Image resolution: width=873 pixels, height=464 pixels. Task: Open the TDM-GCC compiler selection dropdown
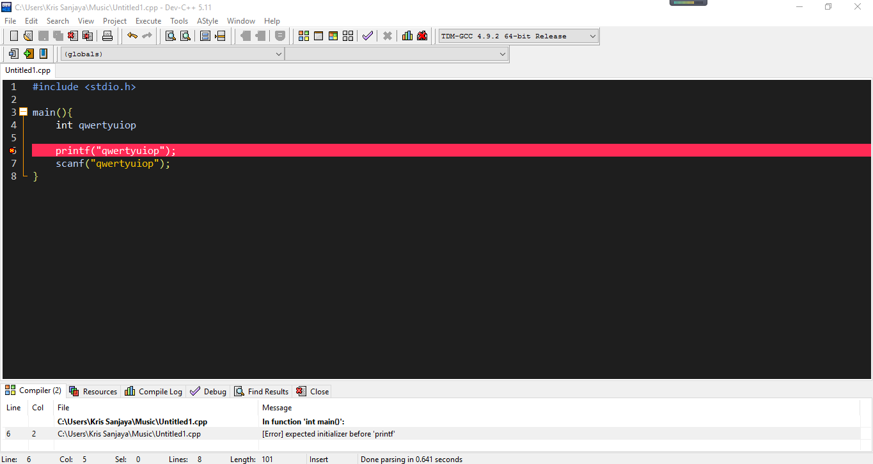(518, 36)
